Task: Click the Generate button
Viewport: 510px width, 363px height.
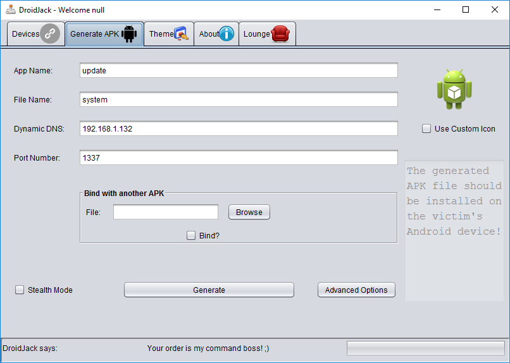Action: pos(209,290)
